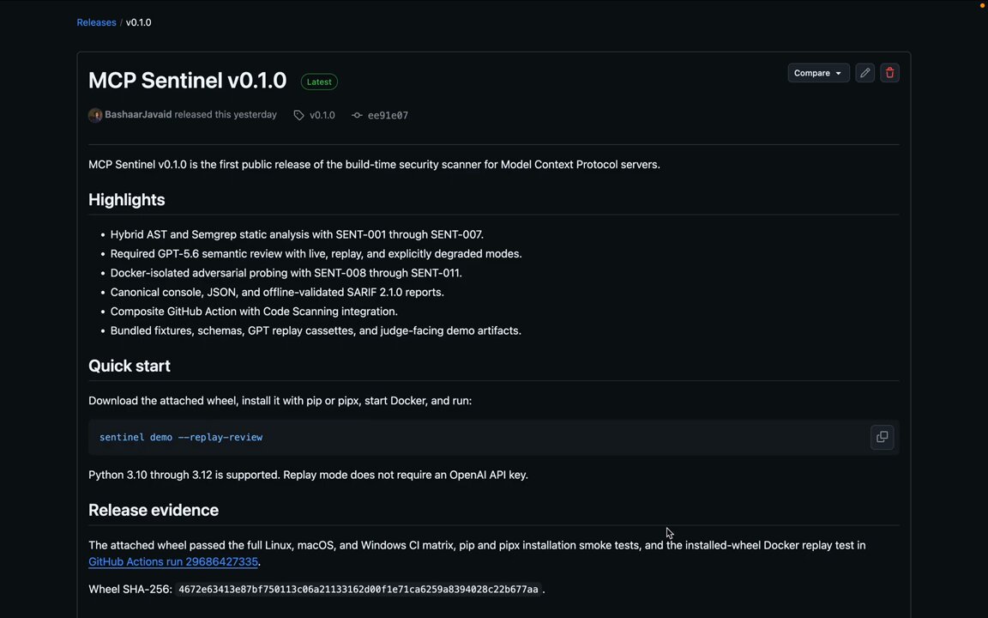Click the 'Download the attached wheel' sentence
The image size is (988, 618).
(x=280, y=401)
